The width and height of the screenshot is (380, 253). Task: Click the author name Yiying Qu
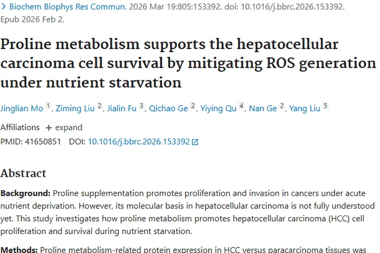pos(218,108)
